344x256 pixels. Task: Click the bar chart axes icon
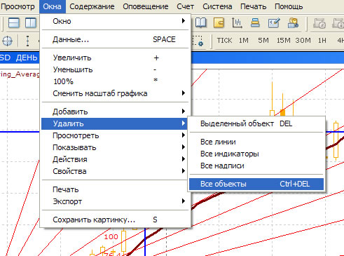click(237, 23)
